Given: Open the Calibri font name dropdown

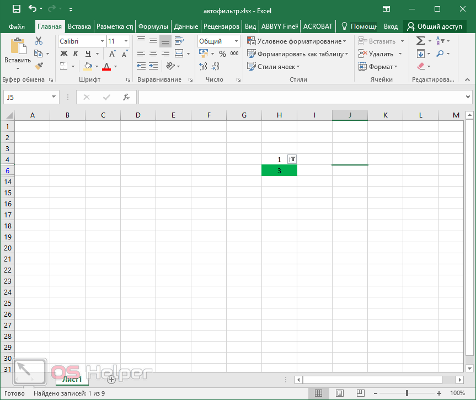Looking at the screenshot, I should 102,41.
